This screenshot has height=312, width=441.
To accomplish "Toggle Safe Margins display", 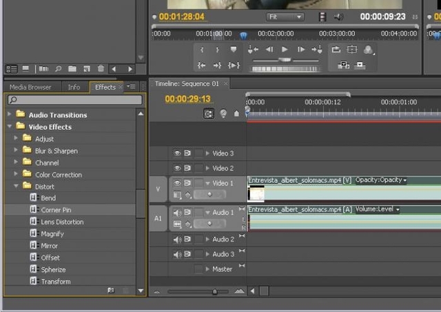I will click(352, 50).
